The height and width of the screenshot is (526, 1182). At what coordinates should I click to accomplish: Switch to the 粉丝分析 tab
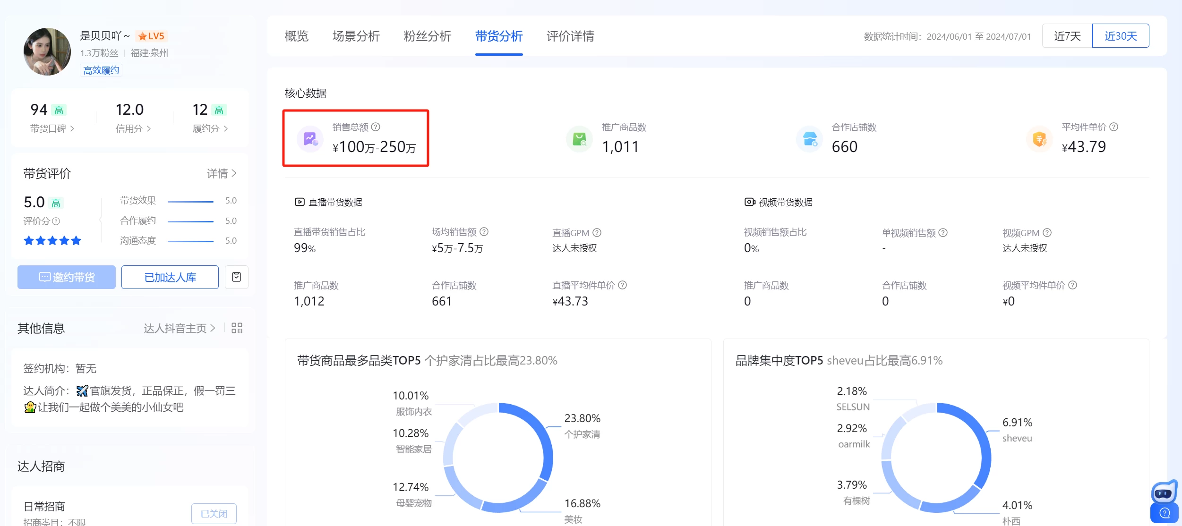point(427,36)
